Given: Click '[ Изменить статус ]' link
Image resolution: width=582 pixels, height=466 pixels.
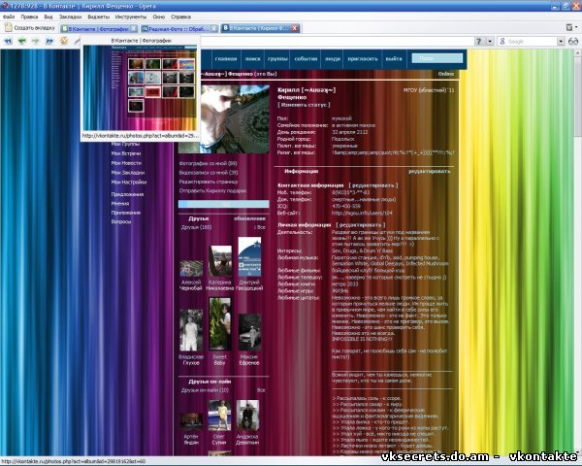Looking at the screenshot, I should (304, 105).
